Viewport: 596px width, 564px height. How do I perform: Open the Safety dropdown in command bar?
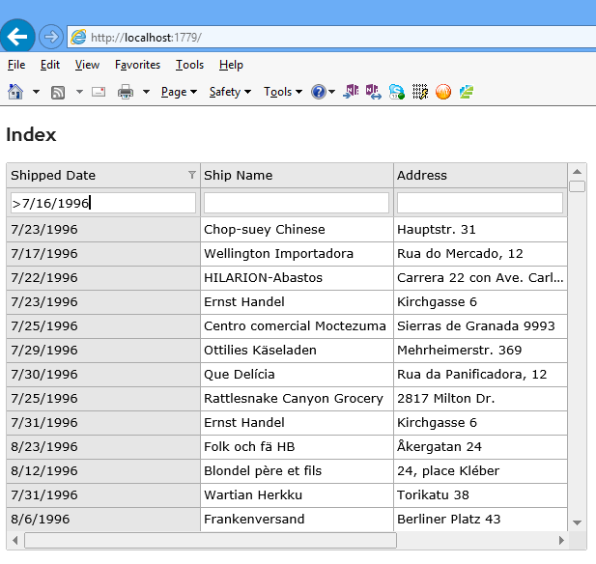point(230,92)
